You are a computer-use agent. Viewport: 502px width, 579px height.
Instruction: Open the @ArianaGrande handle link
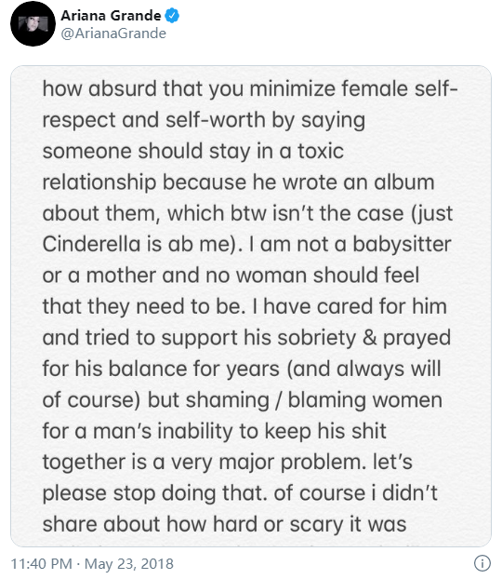click(113, 34)
